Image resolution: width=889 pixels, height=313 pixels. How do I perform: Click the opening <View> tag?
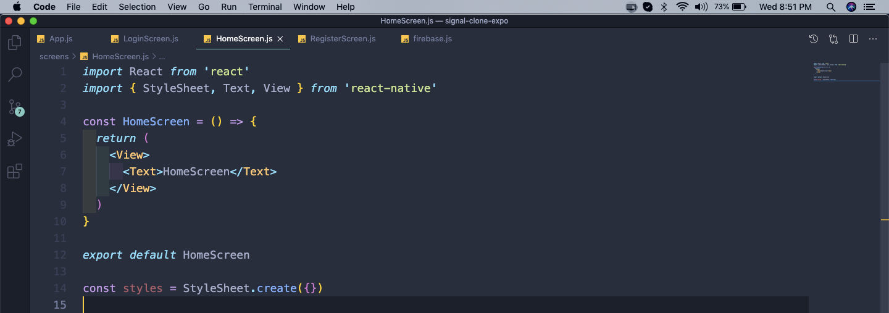[x=130, y=155]
